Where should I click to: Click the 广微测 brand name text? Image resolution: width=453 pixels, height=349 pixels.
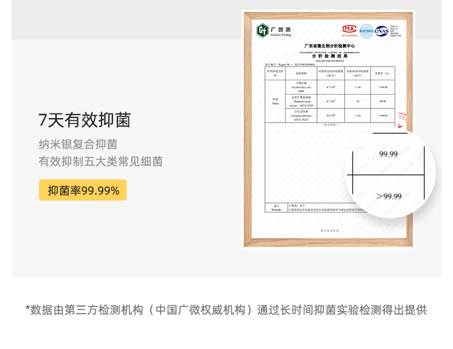(281, 29)
